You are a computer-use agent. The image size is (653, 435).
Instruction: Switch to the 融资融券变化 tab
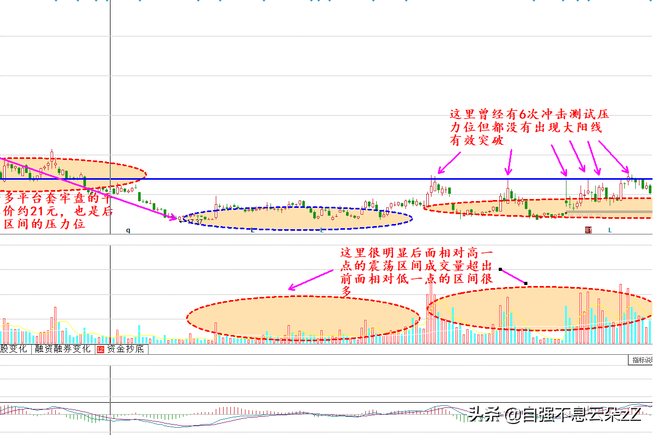(63, 349)
